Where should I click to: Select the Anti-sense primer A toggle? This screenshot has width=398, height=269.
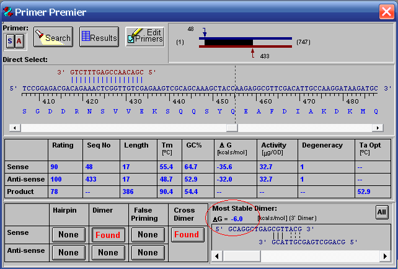click(19, 41)
